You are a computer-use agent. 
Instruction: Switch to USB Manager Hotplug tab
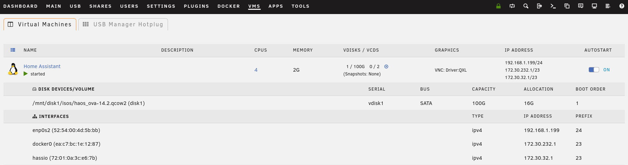coord(123,24)
